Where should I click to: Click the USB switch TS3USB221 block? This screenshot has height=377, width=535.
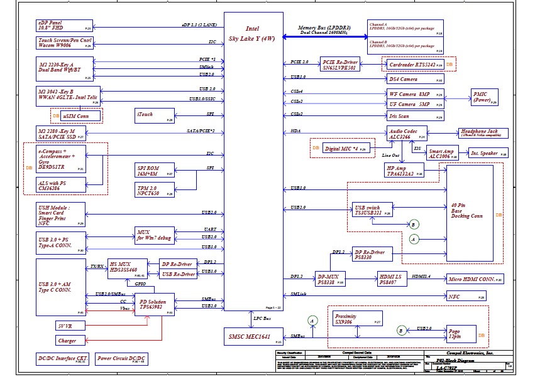click(372, 210)
